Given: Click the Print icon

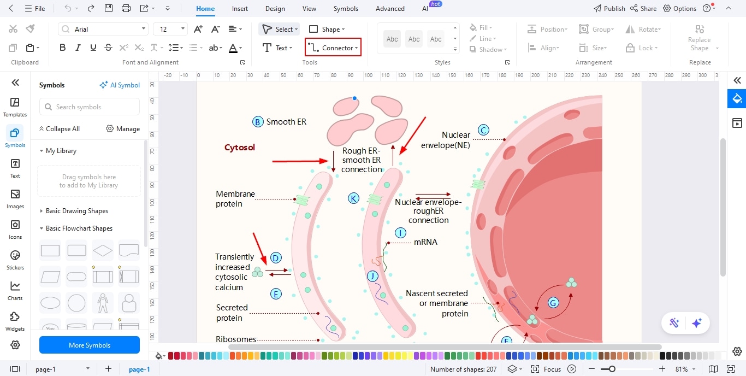Looking at the screenshot, I should [126, 8].
